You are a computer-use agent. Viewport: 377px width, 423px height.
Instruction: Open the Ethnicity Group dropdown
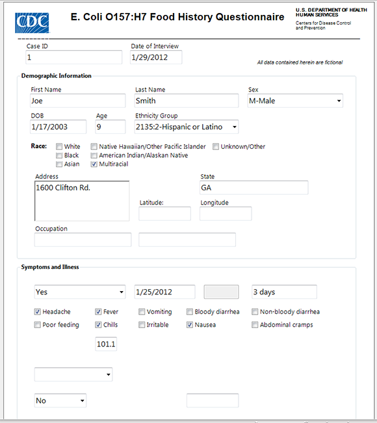coord(187,127)
